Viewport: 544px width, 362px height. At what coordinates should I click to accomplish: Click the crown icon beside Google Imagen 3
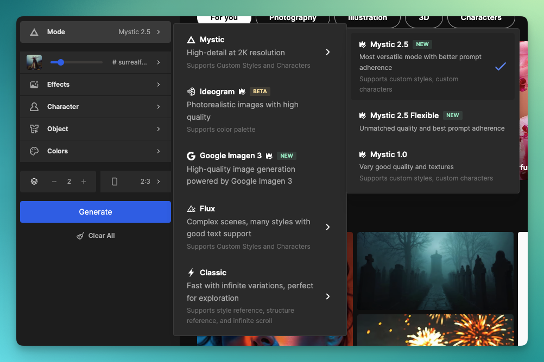tap(269, 156)
